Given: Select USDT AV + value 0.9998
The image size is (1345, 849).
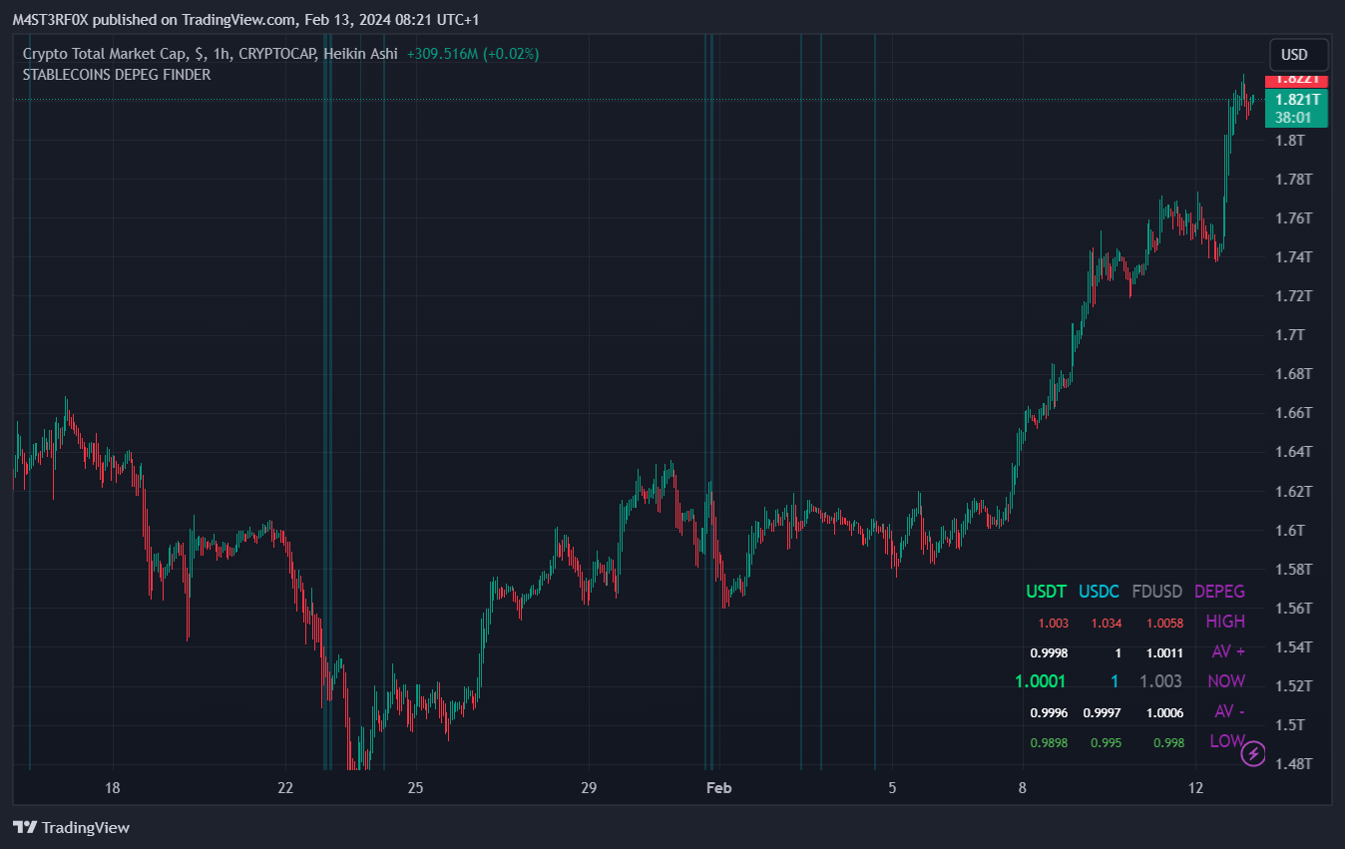Looking at the screenshot, I should [x=1049, y=652].
